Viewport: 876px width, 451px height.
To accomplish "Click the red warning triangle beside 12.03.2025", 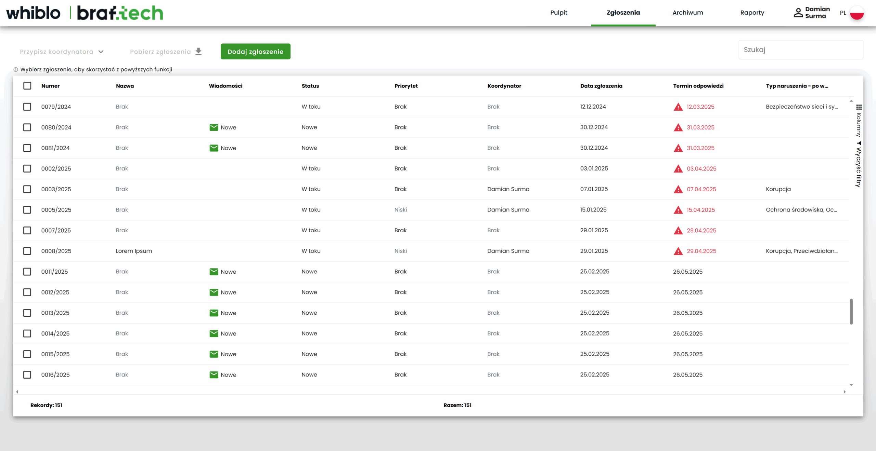I will 678,107.
